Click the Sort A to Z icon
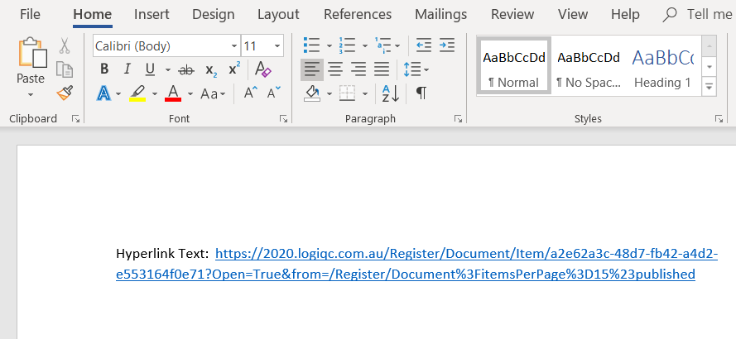Image resolution: width=736 pixels, height=339 pixels. (x=389, y=93)
